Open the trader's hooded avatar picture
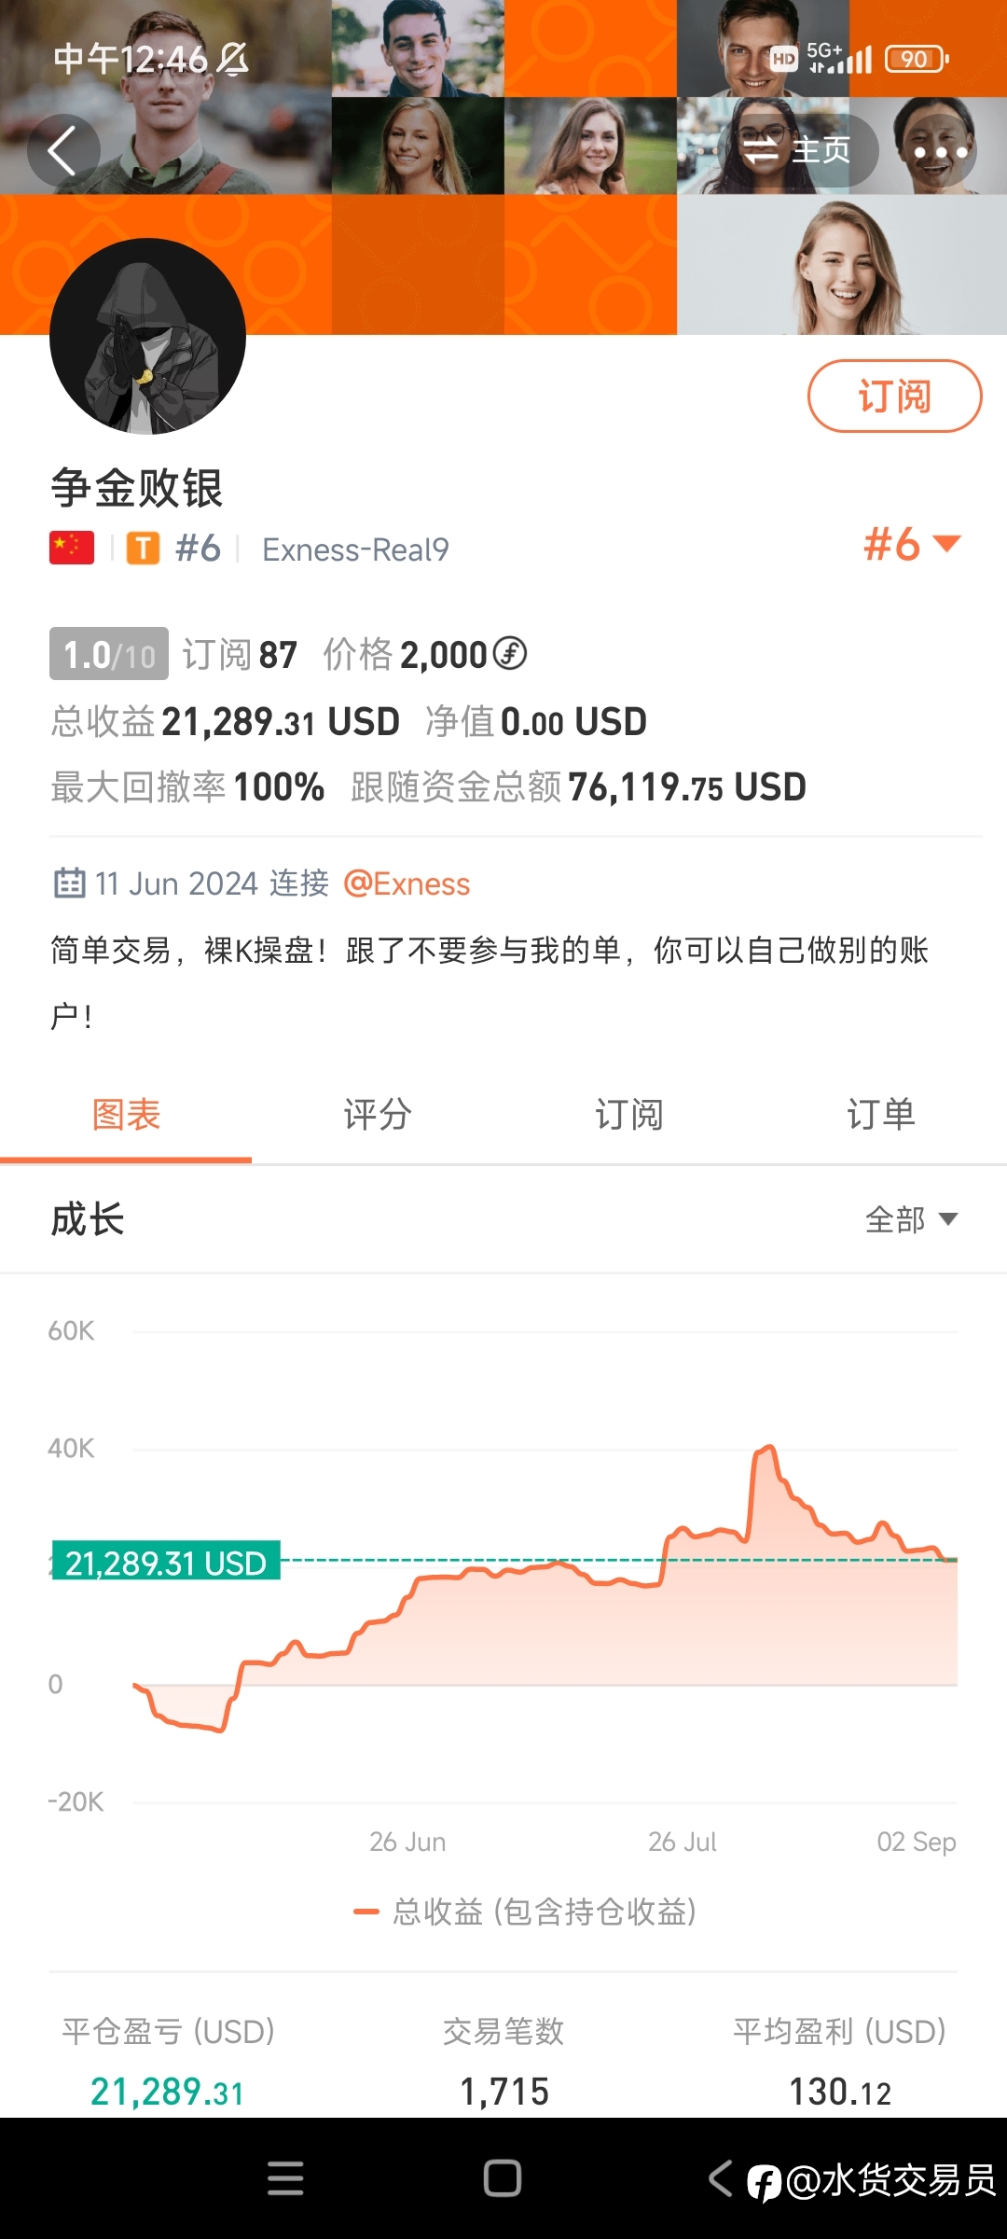This screenshot has width=1007, height=2239. coord(147,336)
